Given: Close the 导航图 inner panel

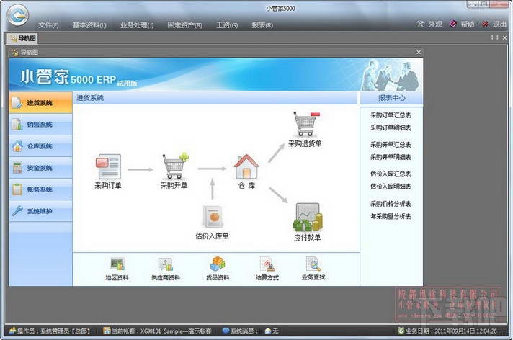Looking at the screenshot, I should (419, 53).
